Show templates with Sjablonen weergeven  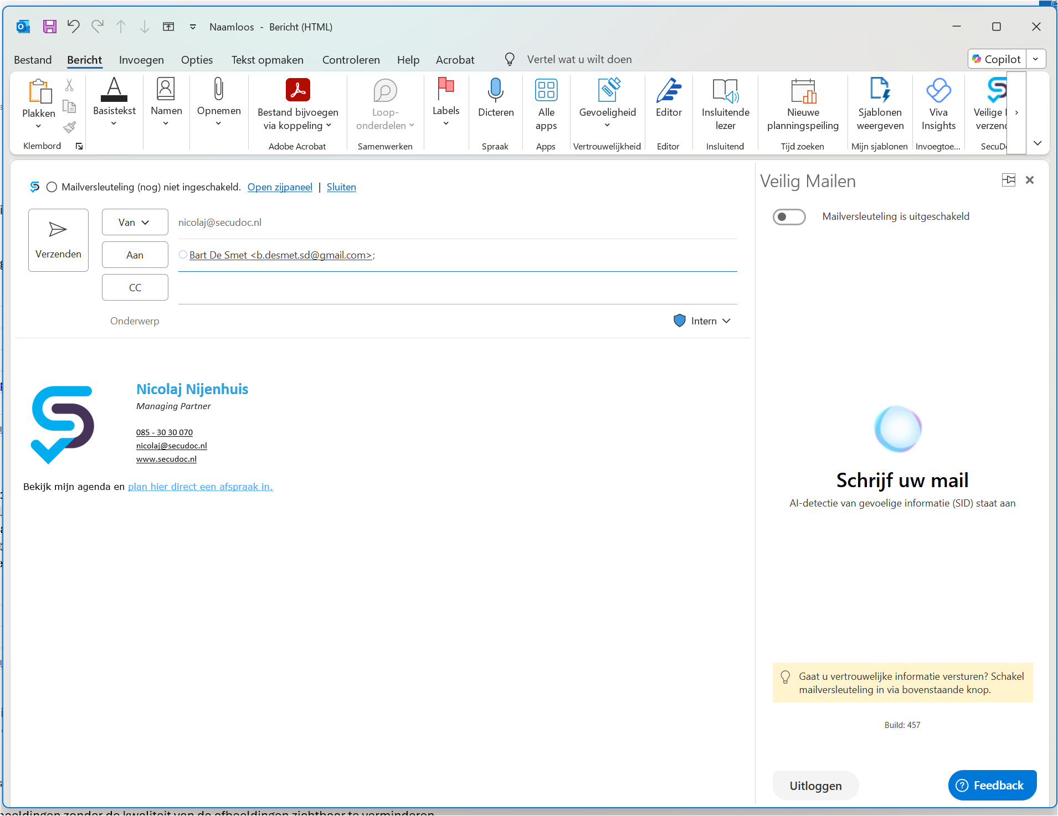880,105
